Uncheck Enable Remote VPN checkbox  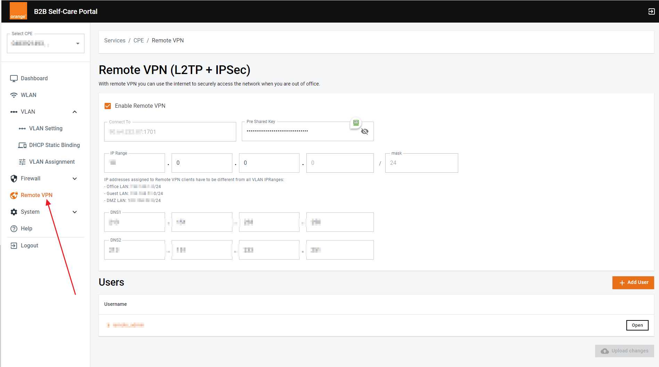108,106
